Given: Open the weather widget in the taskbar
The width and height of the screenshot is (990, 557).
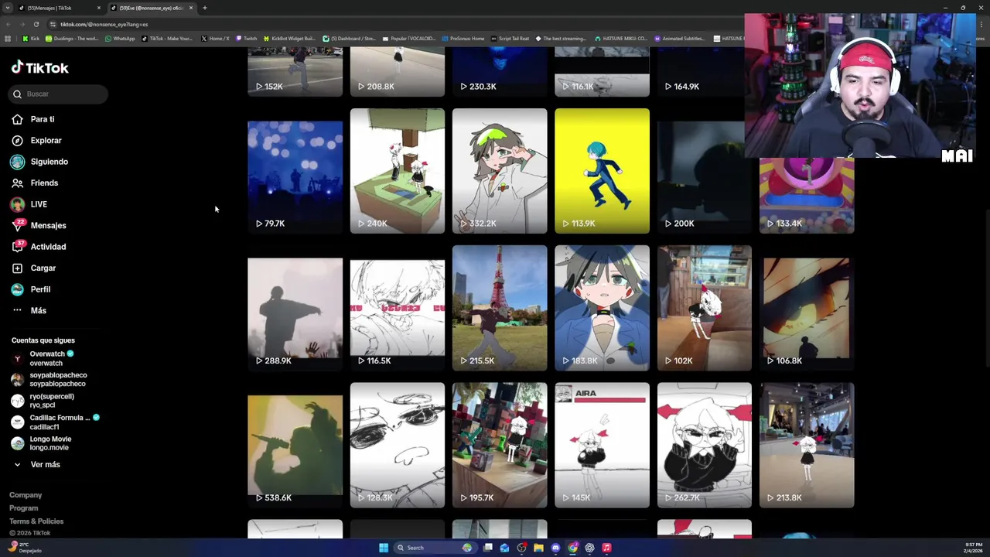Looking at the screenshot, I should coord(25,547).
